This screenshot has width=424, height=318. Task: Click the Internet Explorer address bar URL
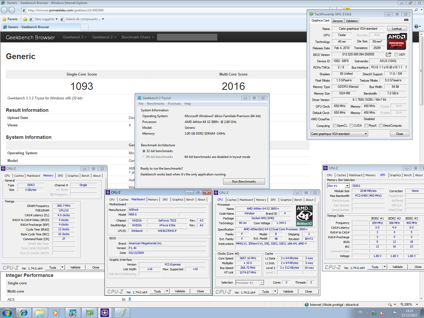[x=66, y=10]
